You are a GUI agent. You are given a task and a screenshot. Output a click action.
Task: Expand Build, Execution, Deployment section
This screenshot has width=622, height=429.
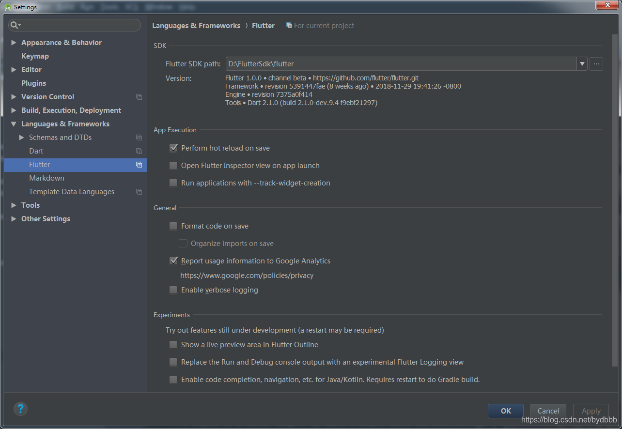pyautogui.click(x=14, y=110)
